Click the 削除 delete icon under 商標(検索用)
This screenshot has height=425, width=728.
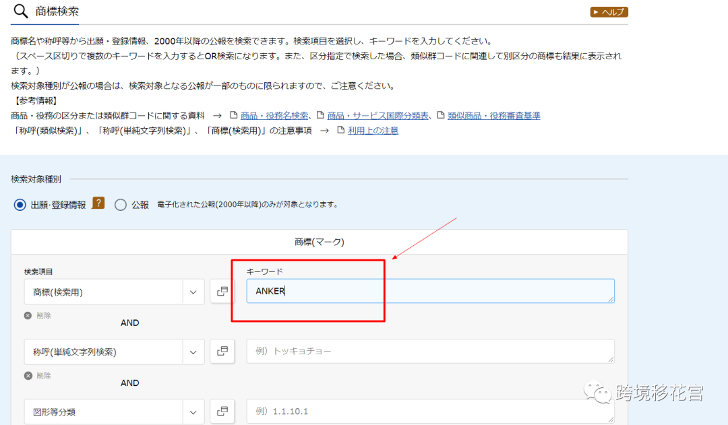pos(28,315)
